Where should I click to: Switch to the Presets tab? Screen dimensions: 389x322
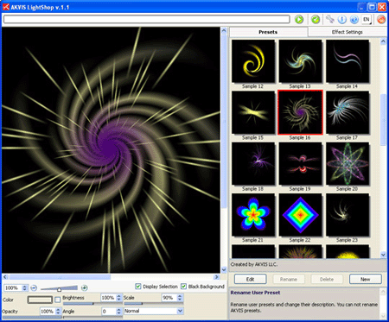tap(268, 32)
